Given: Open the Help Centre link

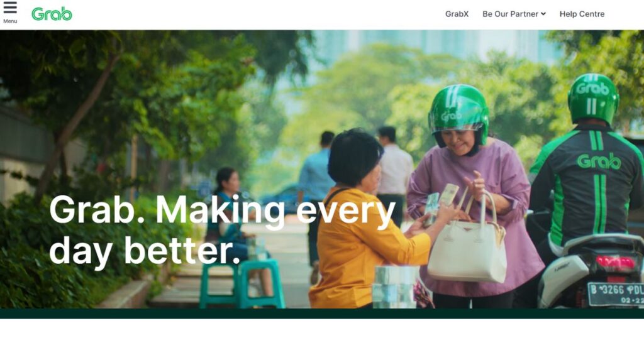Looking at the screenshot, I should [582, 14].
